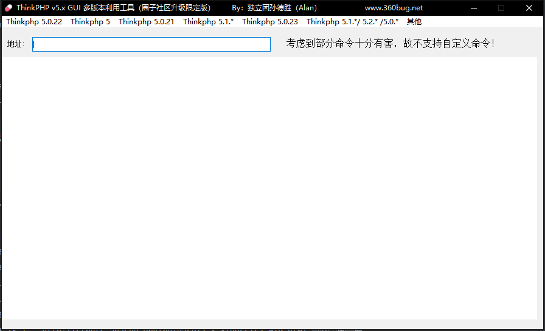Open the Thinkphp 5.0.23 menu

[x=270, y=21]
